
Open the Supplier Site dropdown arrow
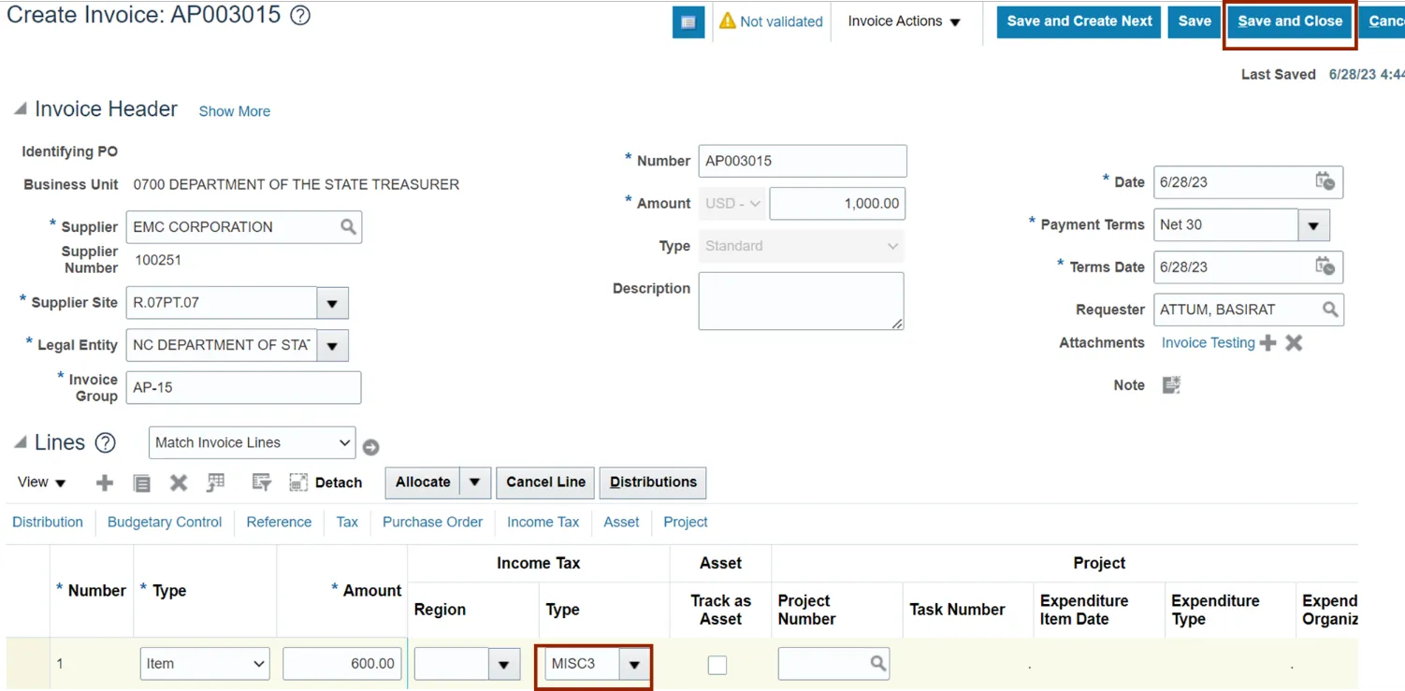coord(332,303)
